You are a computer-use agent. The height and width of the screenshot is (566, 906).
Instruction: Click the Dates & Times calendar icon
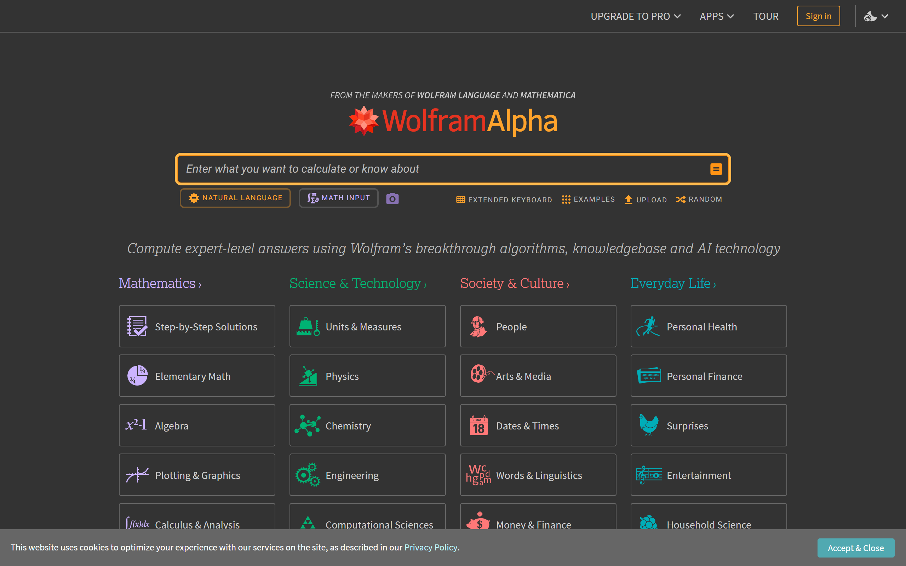click(x=478, y=425)
